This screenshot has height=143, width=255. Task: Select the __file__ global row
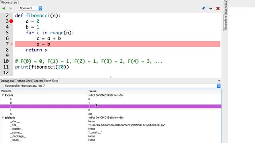(x=111, y=125)
